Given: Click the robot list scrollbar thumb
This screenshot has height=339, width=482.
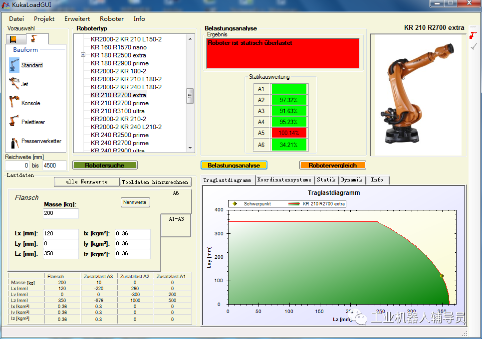Looking at the screenshot, I should point(190,96).
